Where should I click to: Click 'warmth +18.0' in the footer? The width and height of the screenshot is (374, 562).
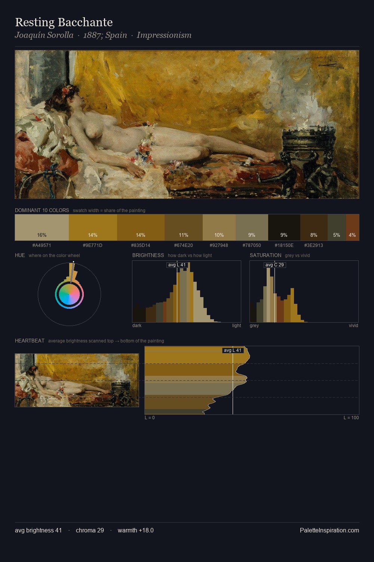[135, 530]
